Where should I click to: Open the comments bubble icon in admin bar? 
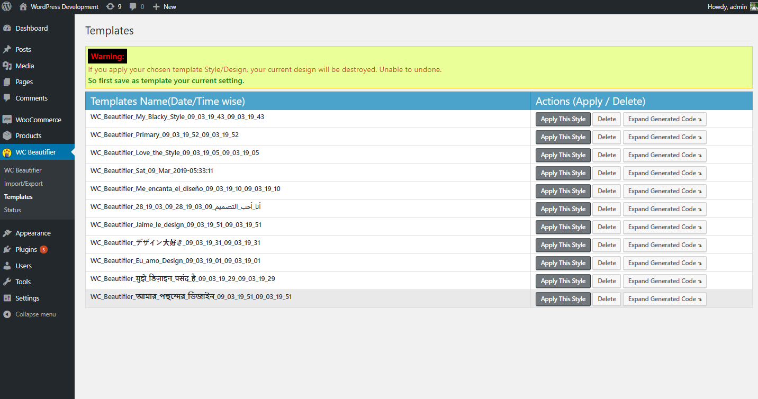133,7
